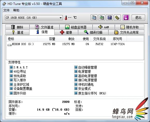Toggle the 固件升级 checkbox
This screenshot has height=122, width=150.
point(11,93)
